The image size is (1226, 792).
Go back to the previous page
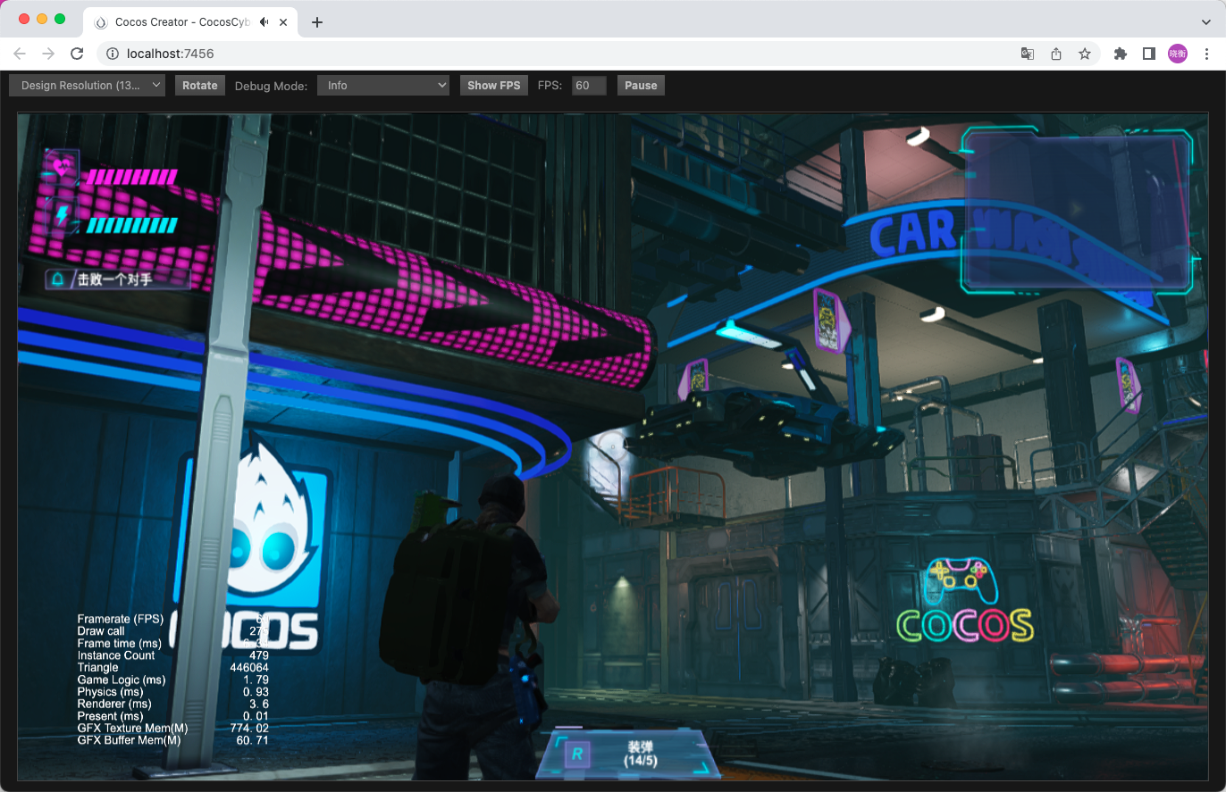tap(20, 54)
